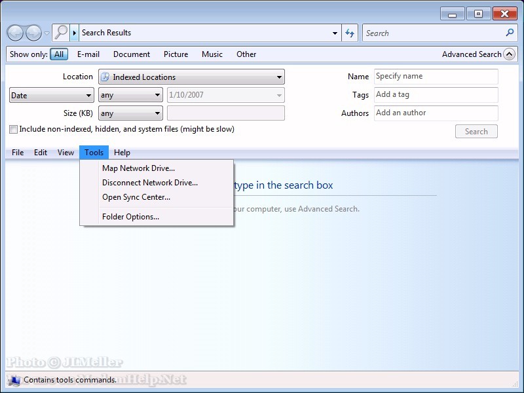Click the Add a tag field
The height and width of the screenshot is (393, 524).
coord(436,95)
